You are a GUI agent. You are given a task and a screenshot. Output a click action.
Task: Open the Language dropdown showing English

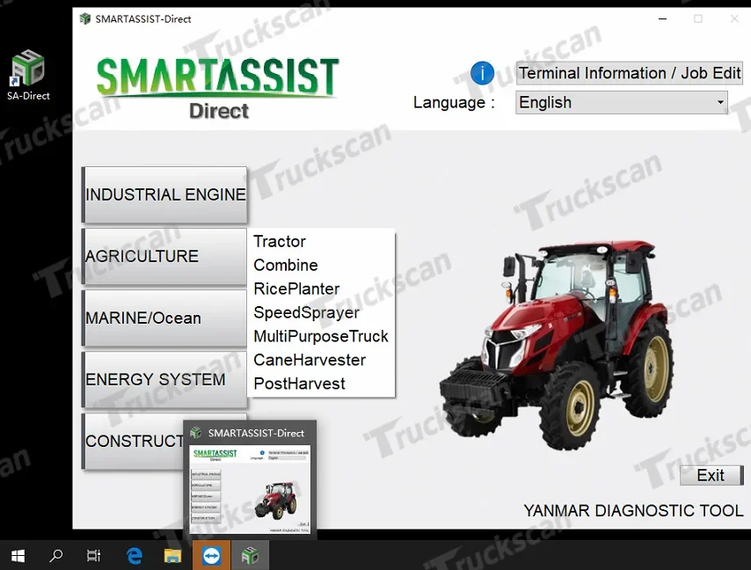tap(621, 102)
